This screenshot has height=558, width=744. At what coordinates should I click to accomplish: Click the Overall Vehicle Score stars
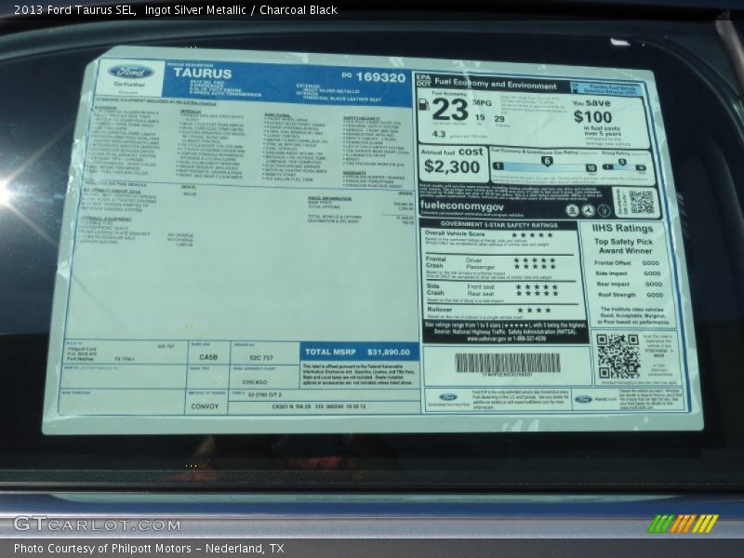[531, 234]
